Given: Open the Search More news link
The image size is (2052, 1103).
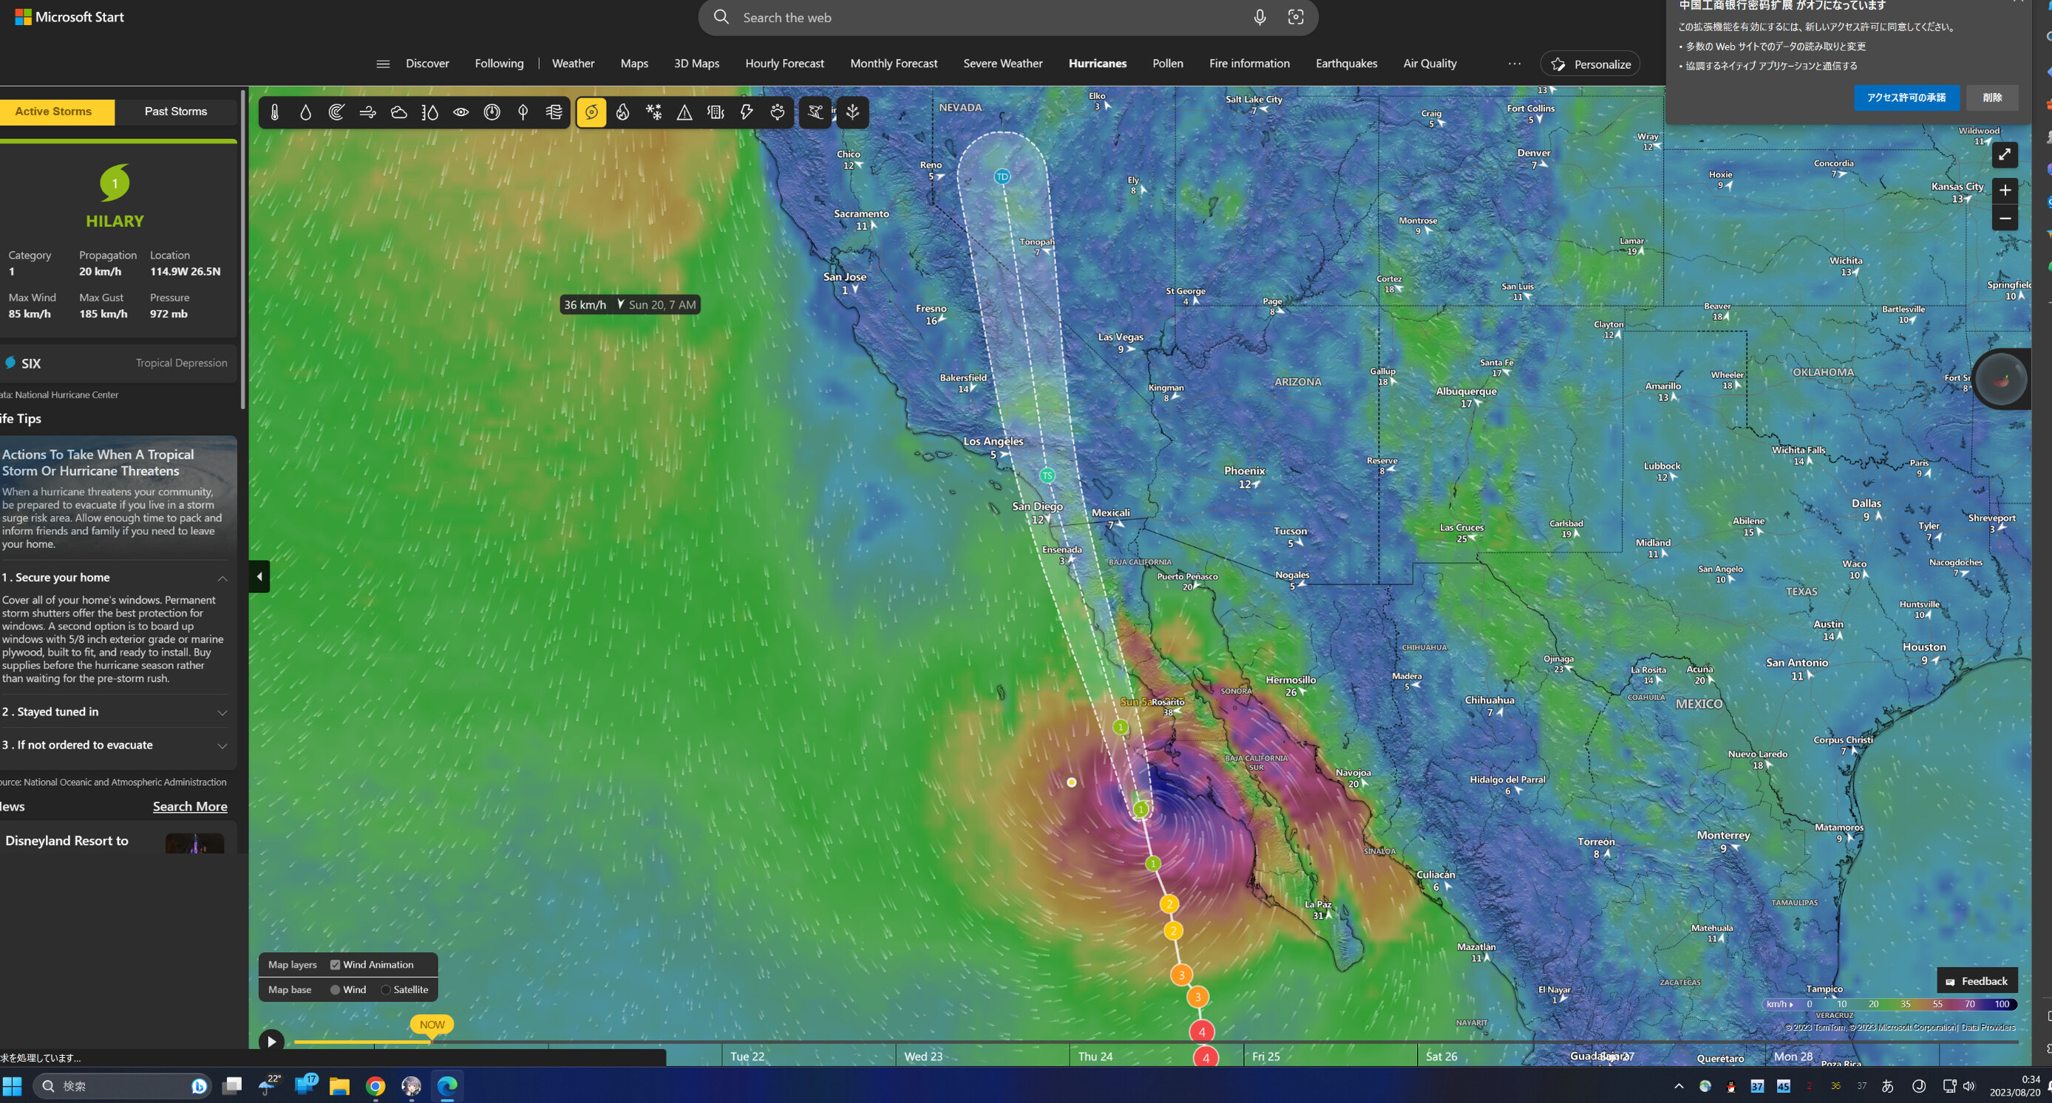Looking at the screenshot, I should click(x=189, y=807).
